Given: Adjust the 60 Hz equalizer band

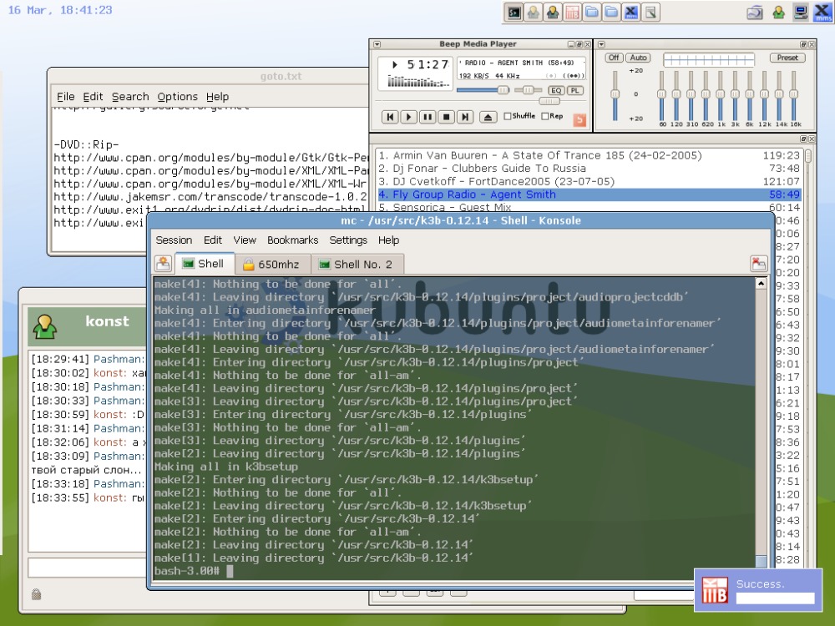Looking at the screenshot, I should (662, 95).
